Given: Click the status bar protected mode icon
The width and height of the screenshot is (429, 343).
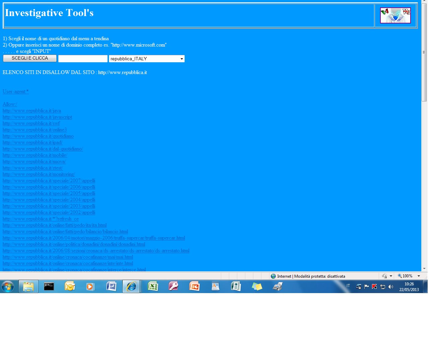Looking at the screenshot, I should coord(384,276).
